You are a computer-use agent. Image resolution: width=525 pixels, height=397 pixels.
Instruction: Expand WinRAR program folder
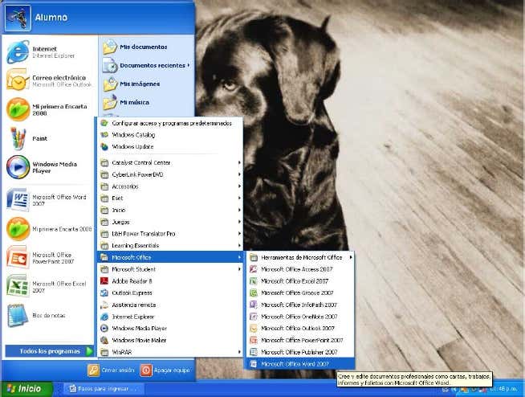coord(169,352)
